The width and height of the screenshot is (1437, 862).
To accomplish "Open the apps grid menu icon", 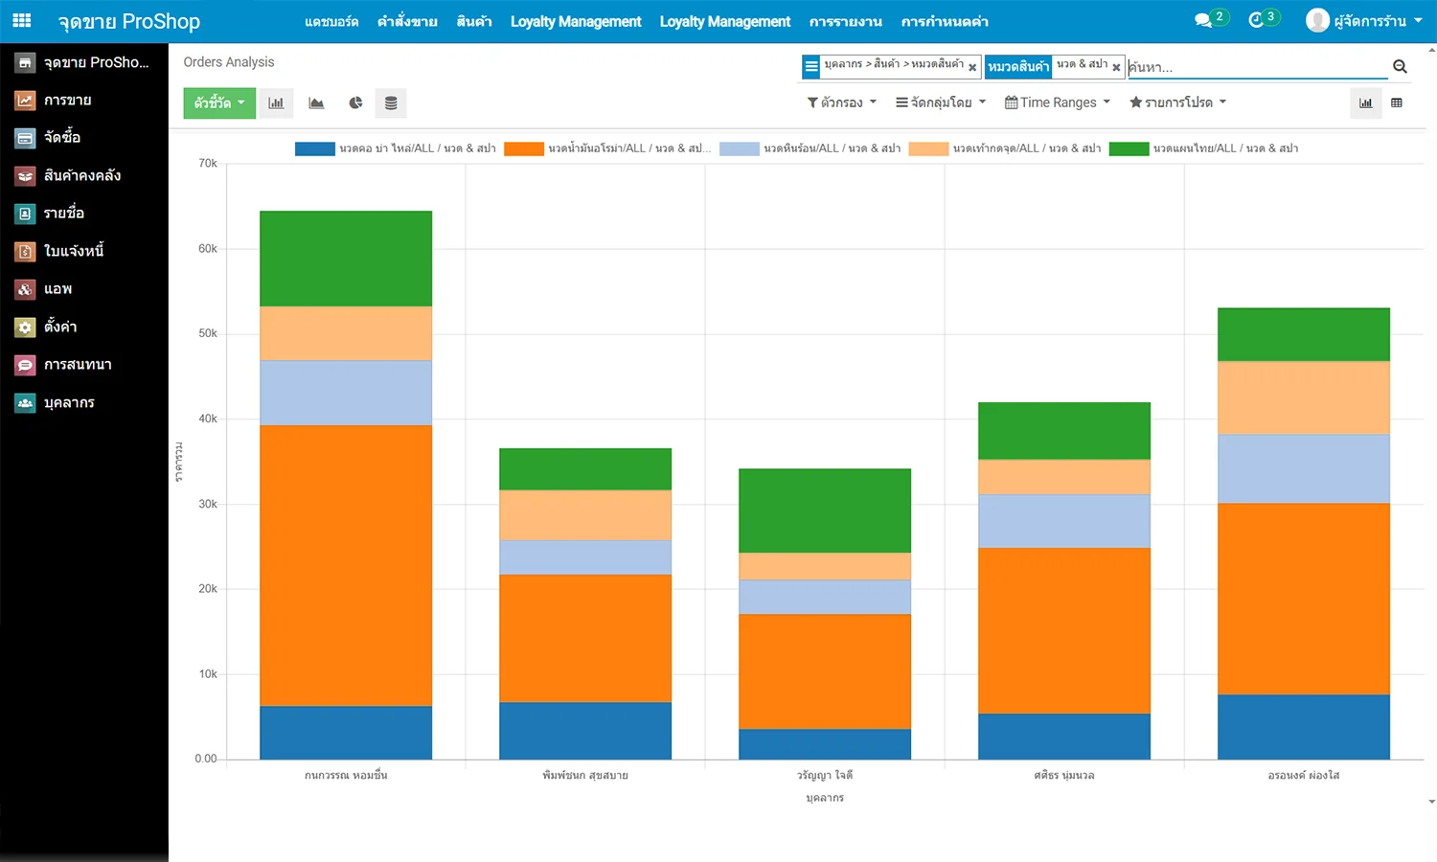I will click(x=22, y=20).
